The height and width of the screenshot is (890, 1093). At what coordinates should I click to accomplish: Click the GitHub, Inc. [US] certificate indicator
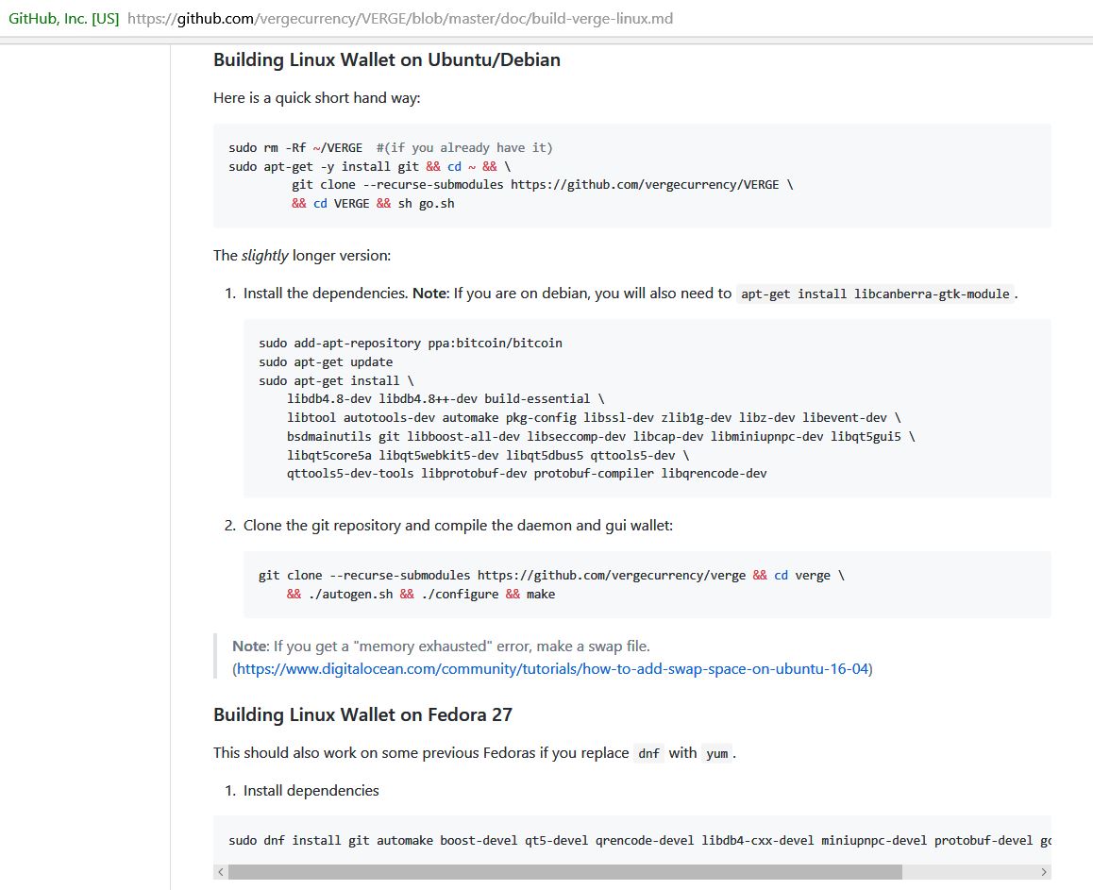click(x=63, y=18)
